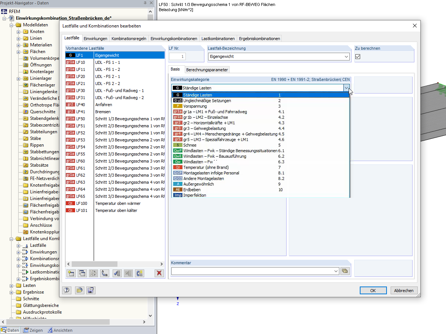Open the Lastfall-Bezeichnung dropdown arrow
Image resolution: width=446 pixels, height=334 pixels.
tap(346, 56)
